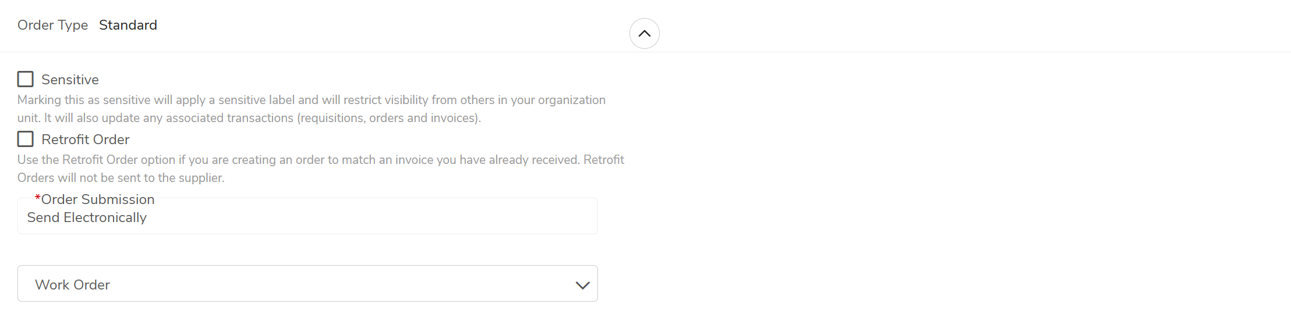The image size is (1291, 329).
Task: Click the Work Order dropdown arrow
Action: tap(582, 285)
